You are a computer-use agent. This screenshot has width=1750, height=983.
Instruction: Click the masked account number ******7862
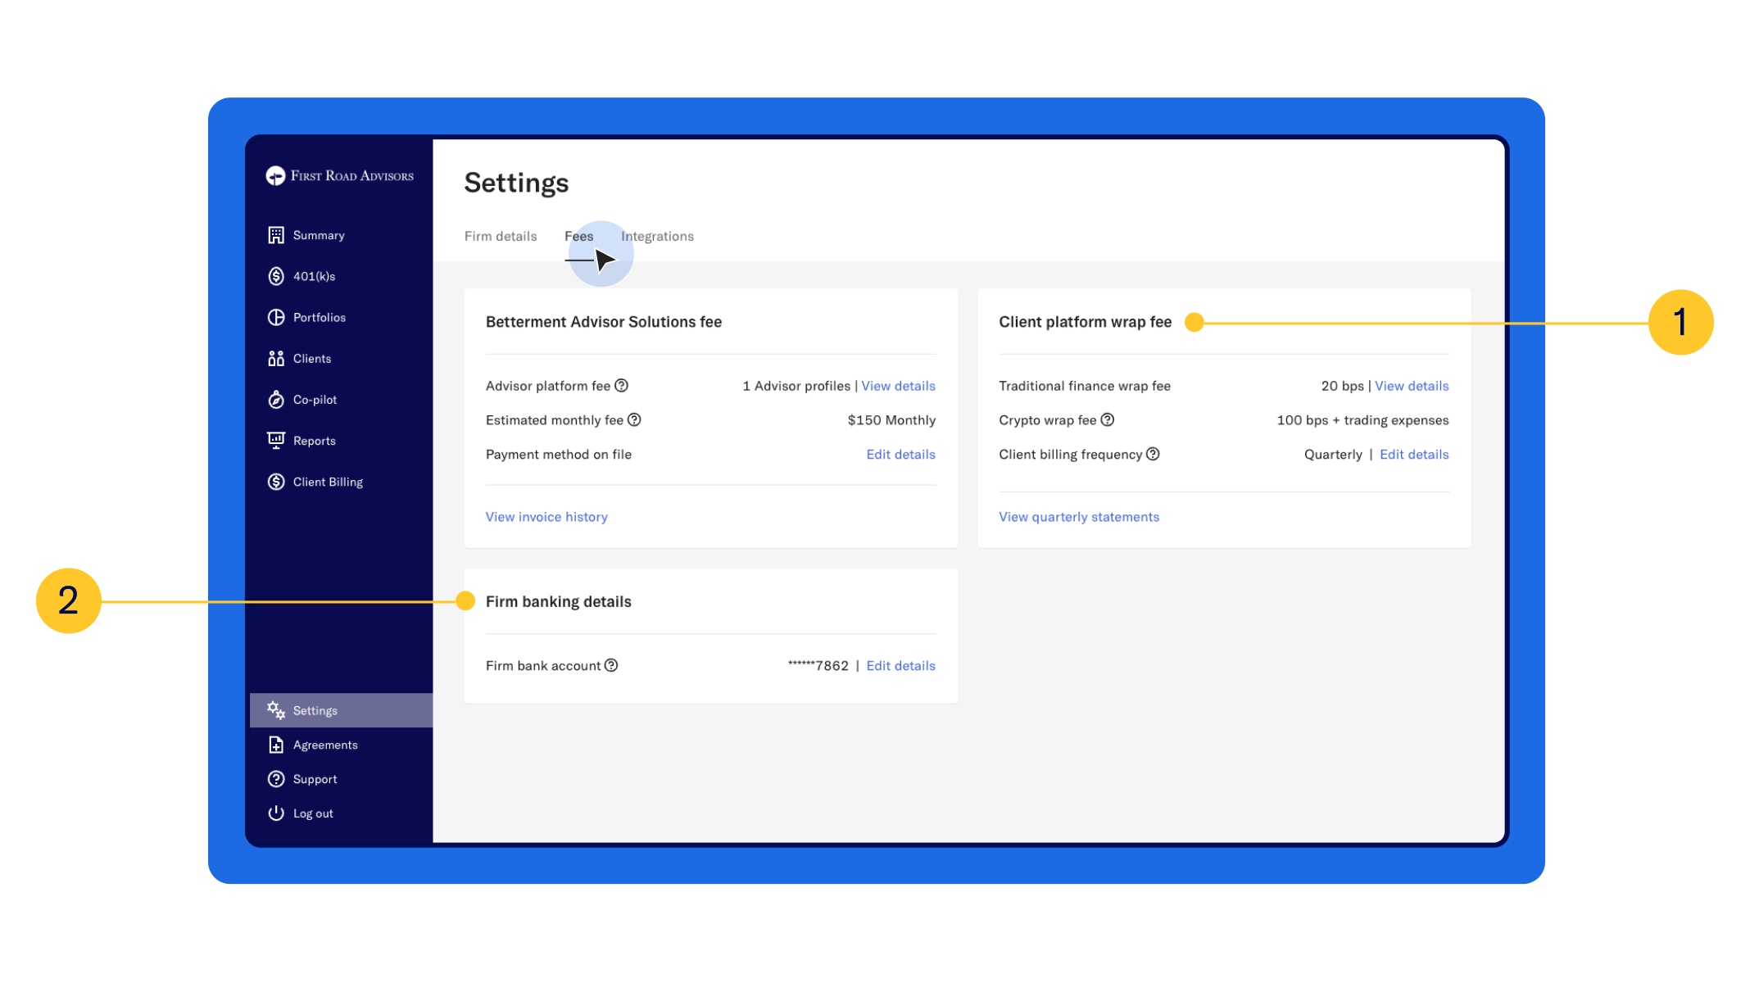[818, 666]
